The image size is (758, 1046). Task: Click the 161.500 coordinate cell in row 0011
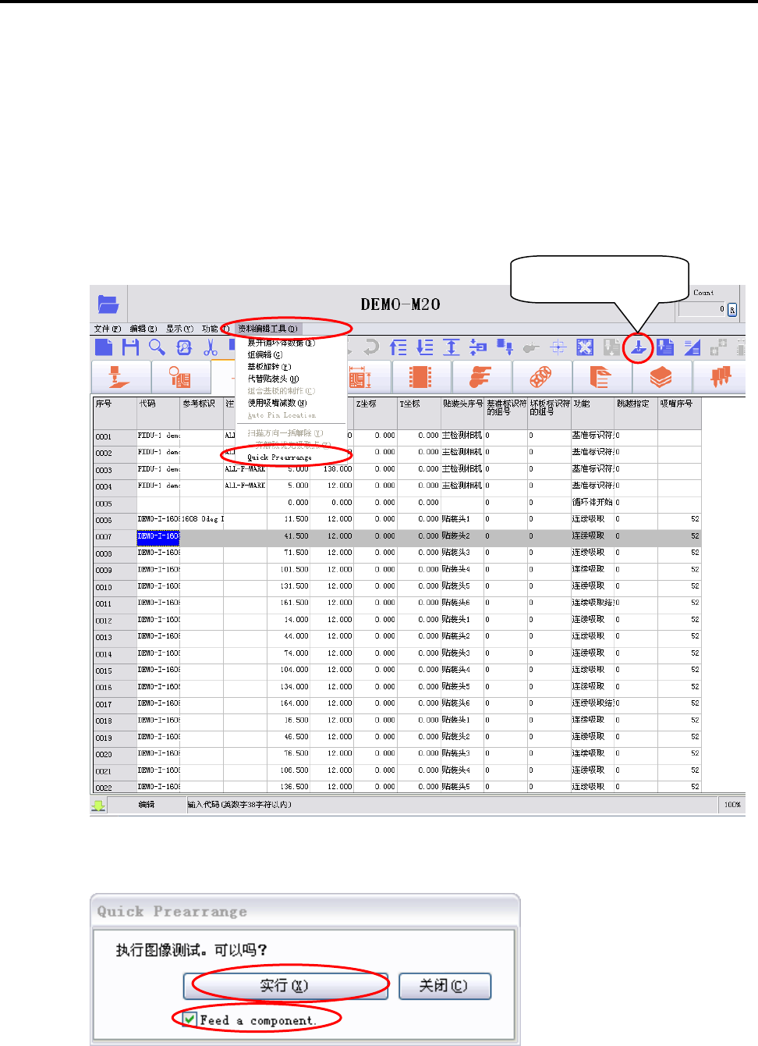click(x=289, y=603)
